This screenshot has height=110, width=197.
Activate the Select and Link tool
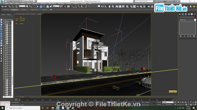(10, 6)
